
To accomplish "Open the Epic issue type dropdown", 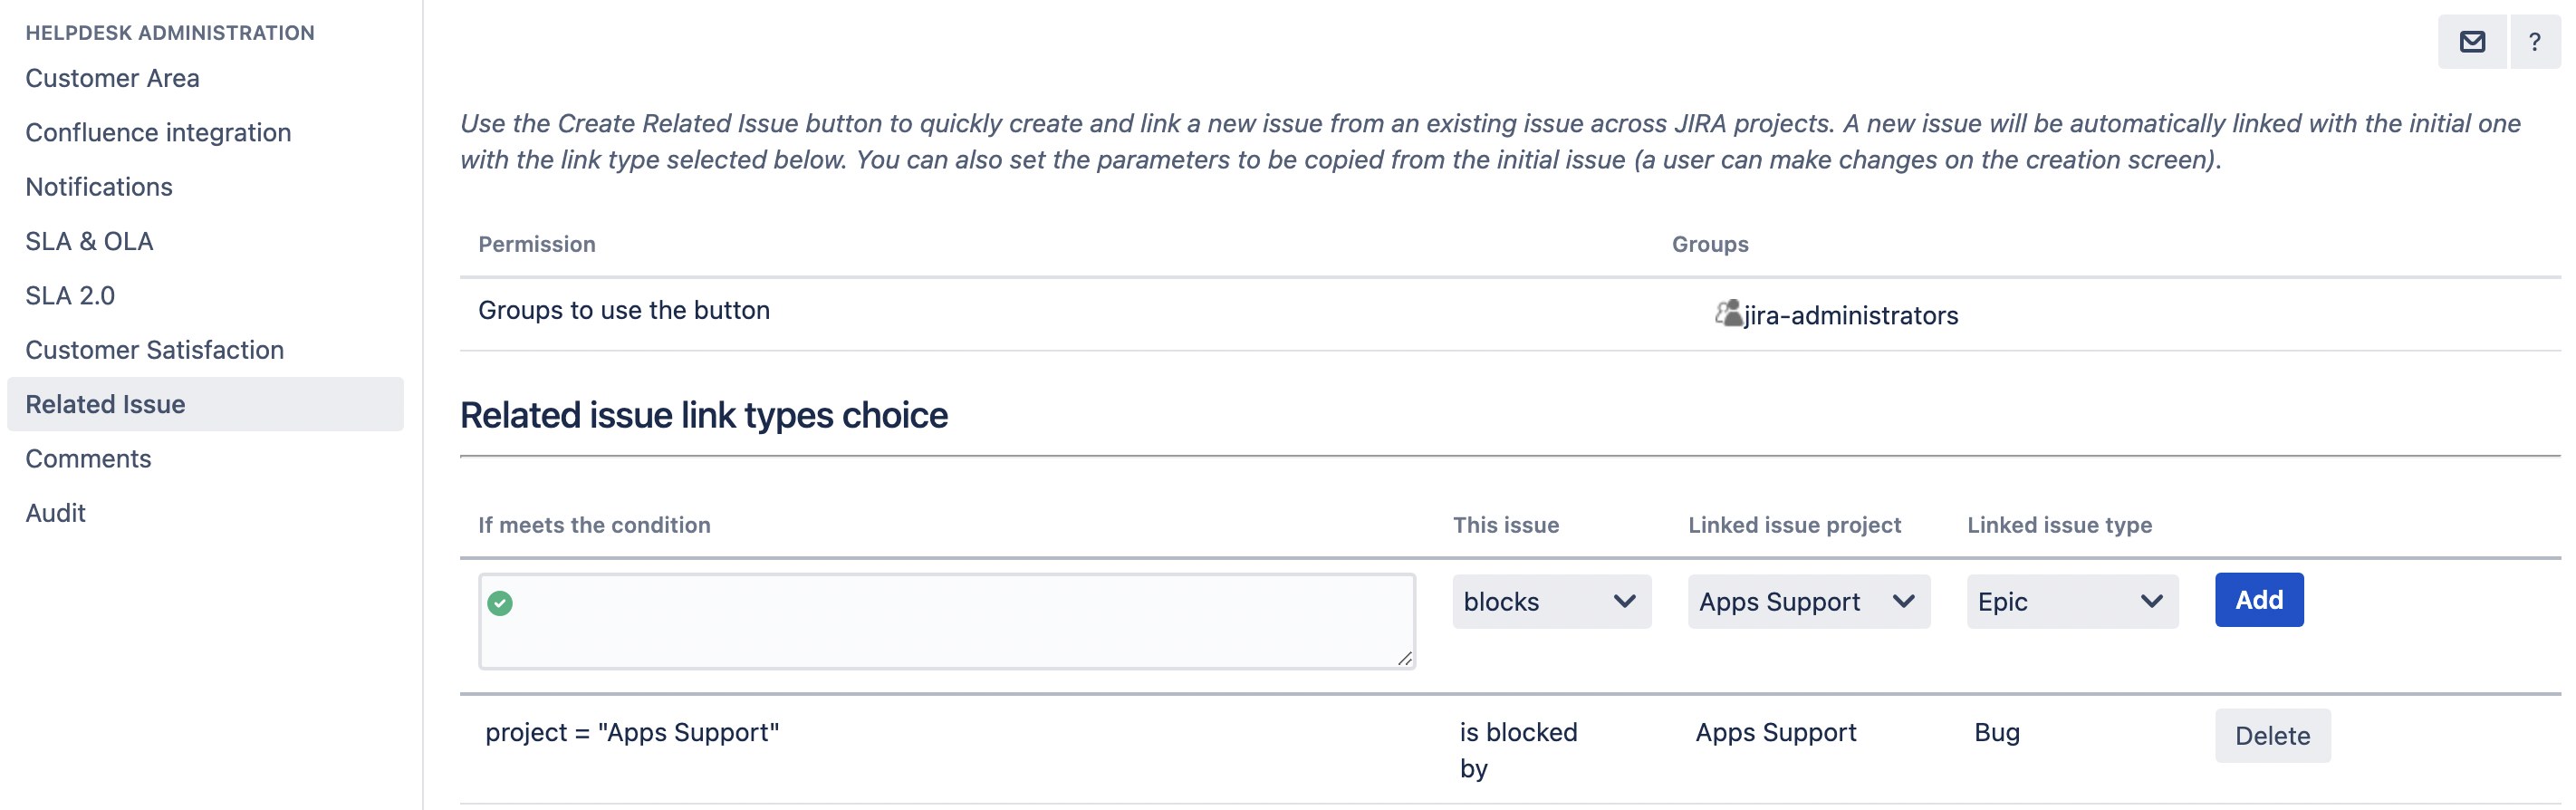I will (x=2071, y=602).
